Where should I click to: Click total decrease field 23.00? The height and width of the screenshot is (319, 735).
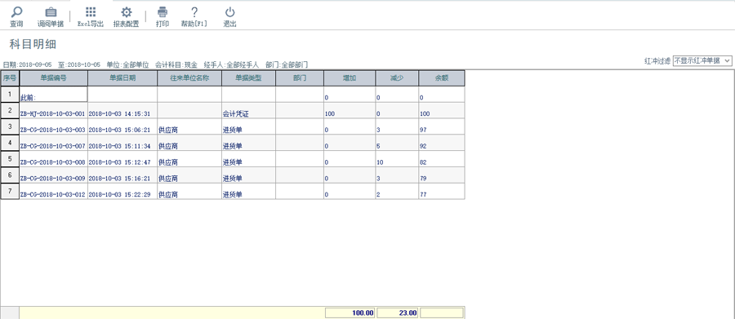(398, 313)
